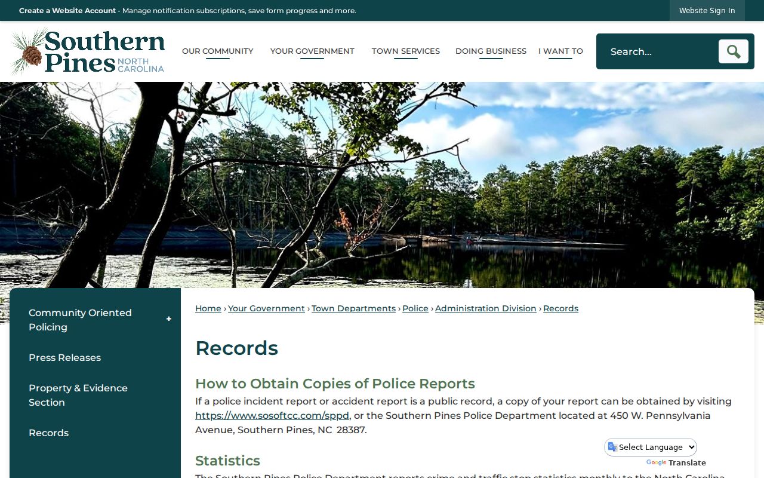The image size is (764, 478).
Task: Go to Home breadcrumb link
Action: [208, 308]
